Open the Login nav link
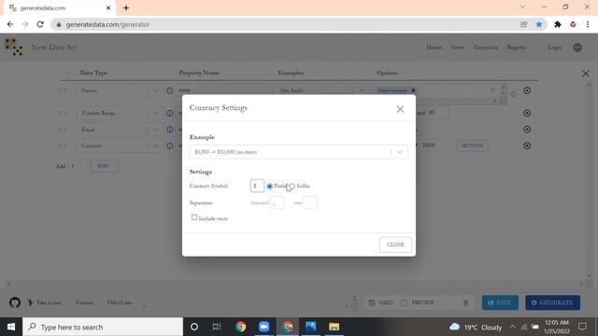 coord(554,48)
